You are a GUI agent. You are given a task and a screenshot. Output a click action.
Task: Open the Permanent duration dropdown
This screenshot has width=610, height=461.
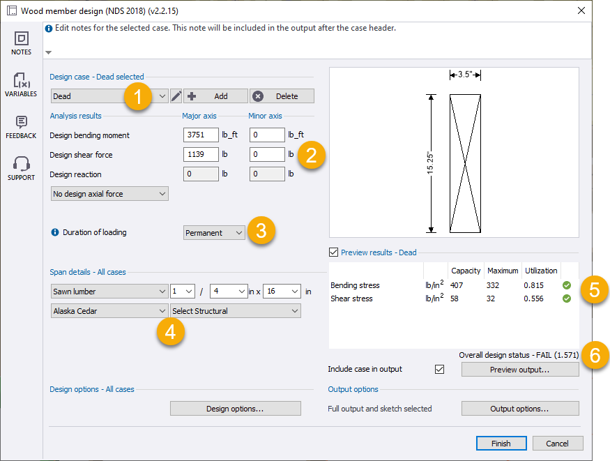pos(214,233)
